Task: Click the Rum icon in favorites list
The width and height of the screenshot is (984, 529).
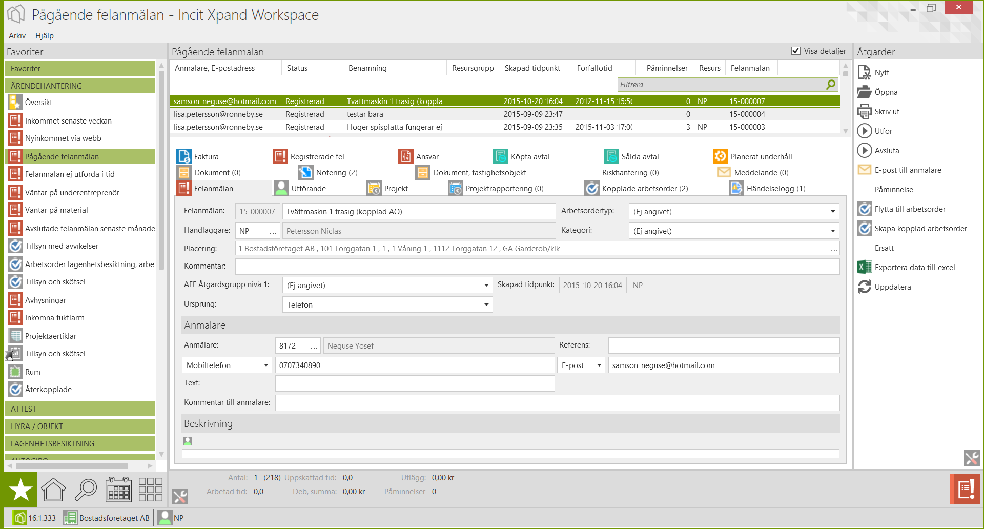Action: point(15,372)
